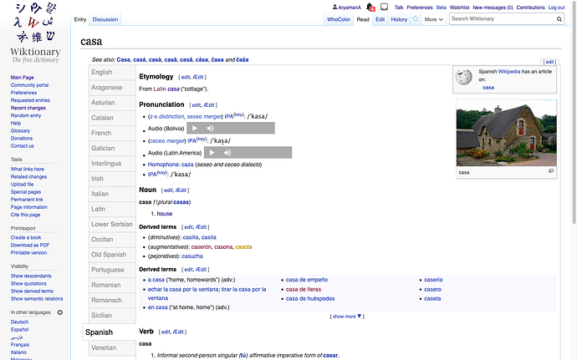Image resolution: width=577 pixels, height=360 pixels.
Task: Open the Latin language link
Action: (160, 89)
